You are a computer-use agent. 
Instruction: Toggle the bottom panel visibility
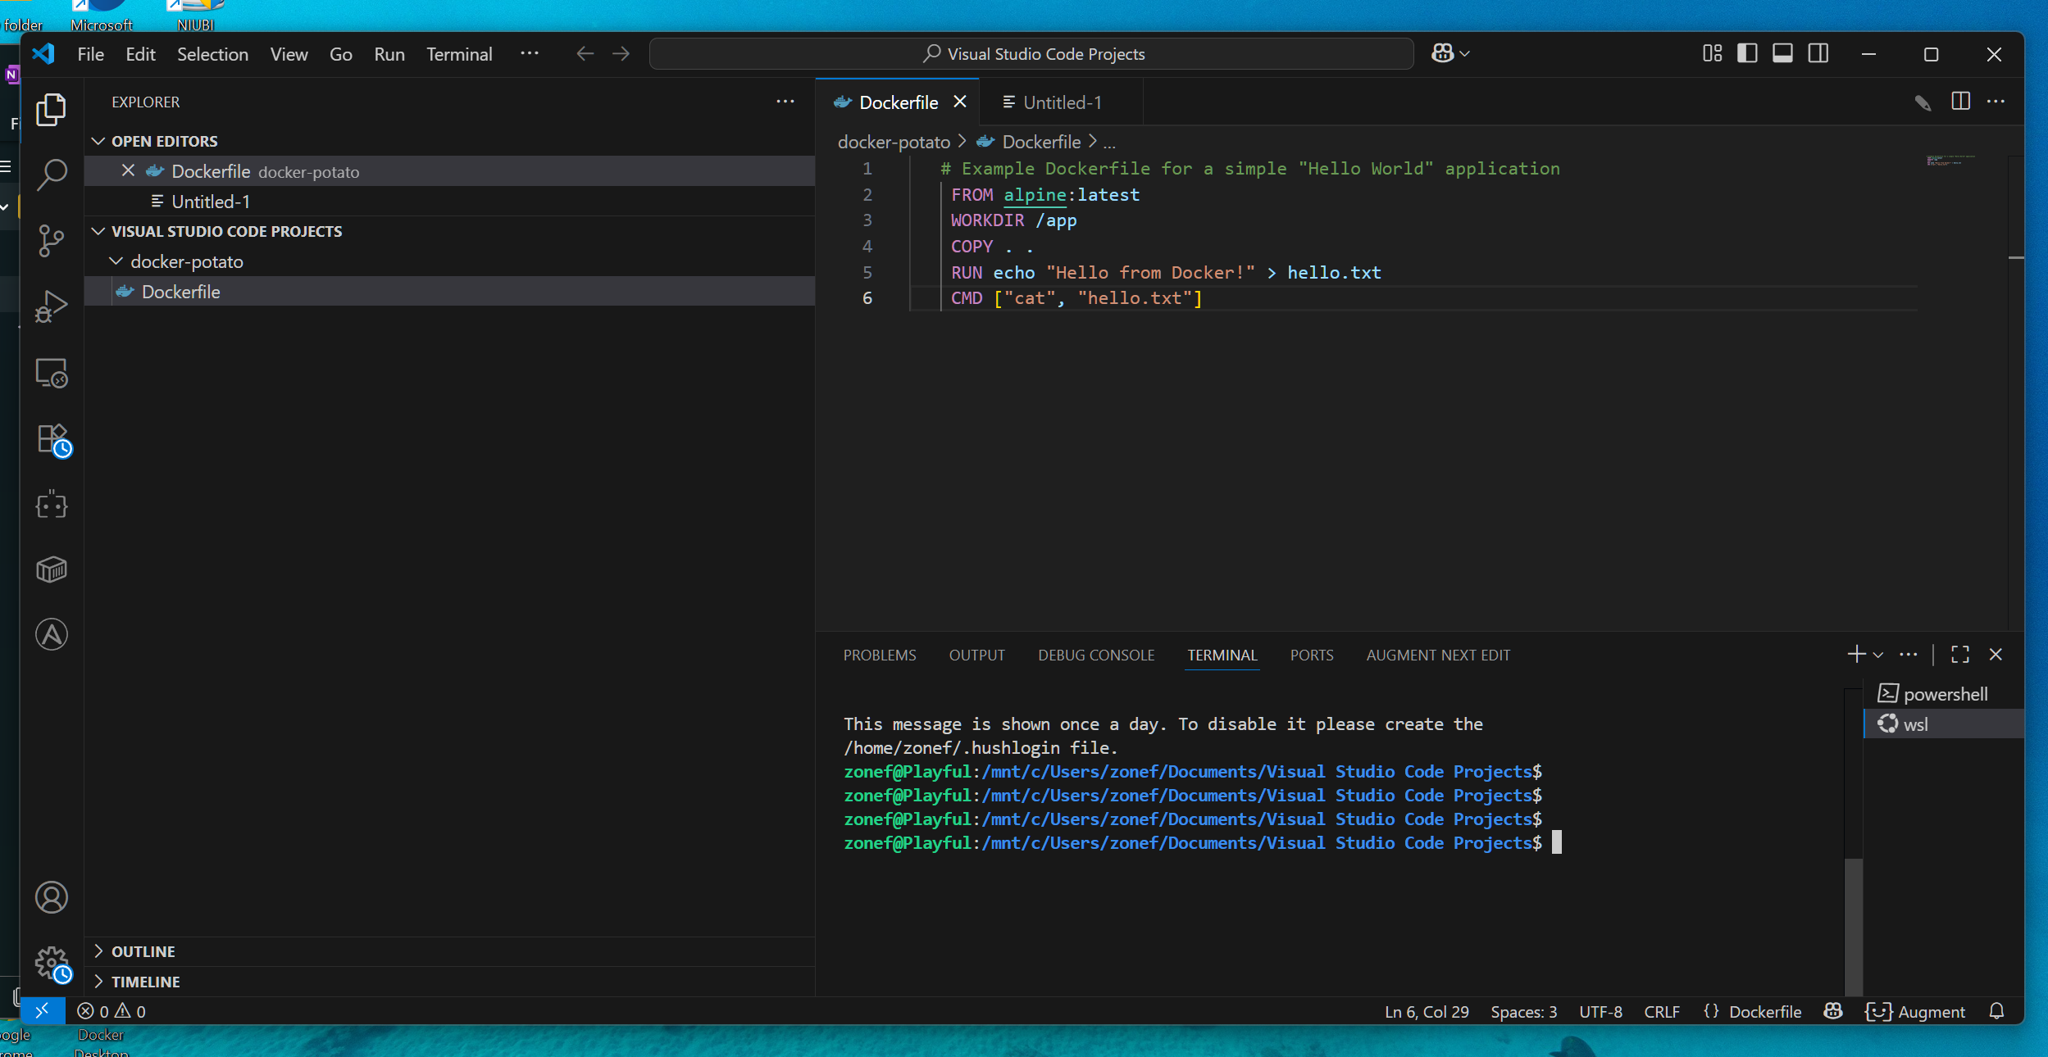click(x=1782, y=54)
